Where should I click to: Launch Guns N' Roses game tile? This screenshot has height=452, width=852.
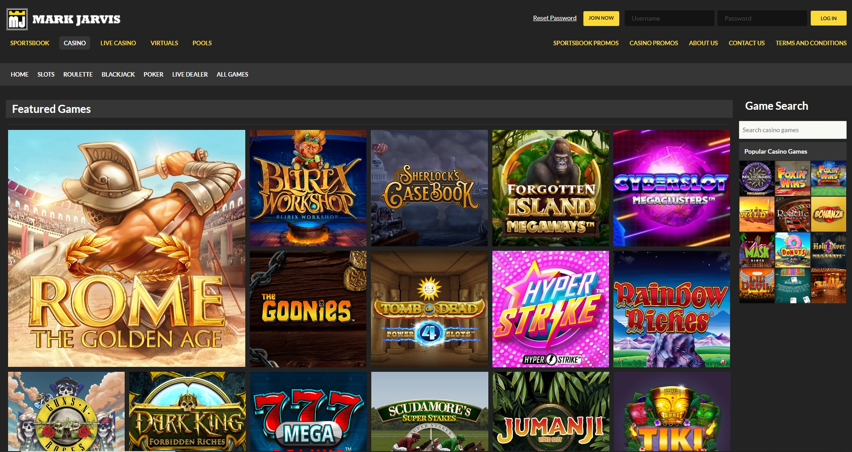coord(66,411)
